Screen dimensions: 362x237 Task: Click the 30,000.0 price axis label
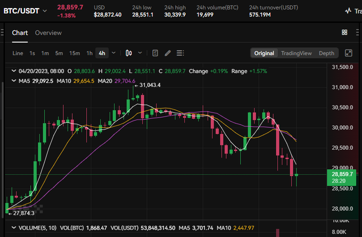pos(342,127)
